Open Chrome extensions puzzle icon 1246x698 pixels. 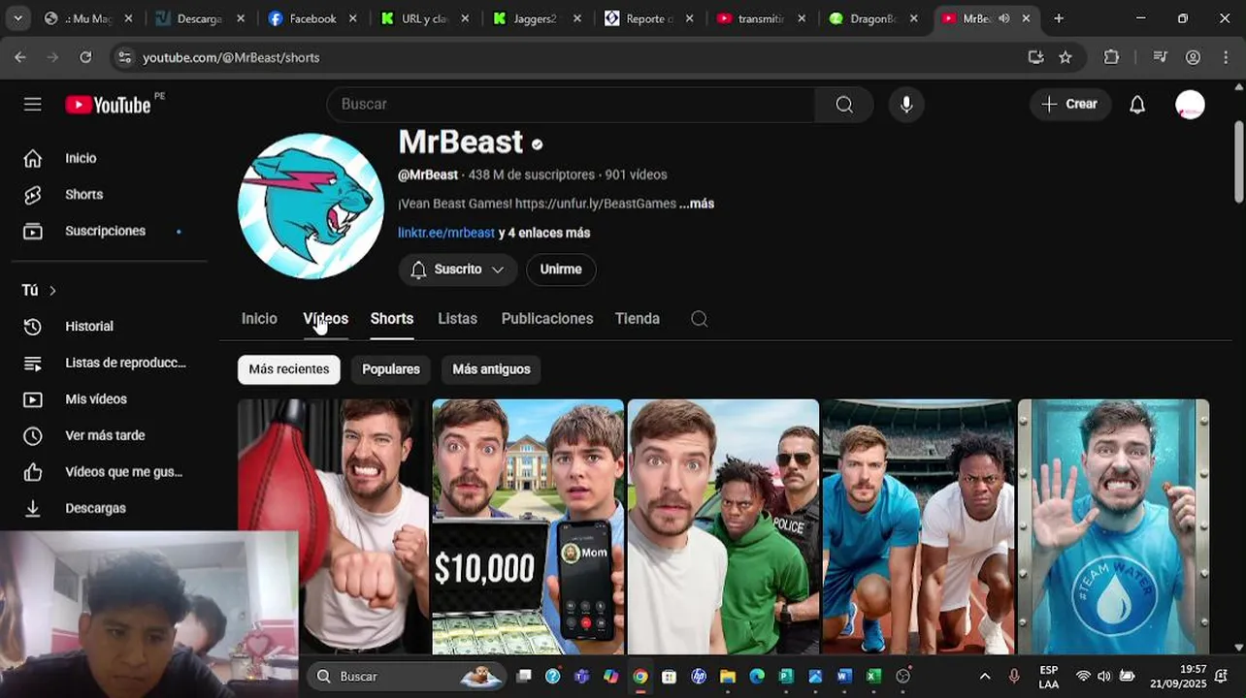pos(1112,57)
